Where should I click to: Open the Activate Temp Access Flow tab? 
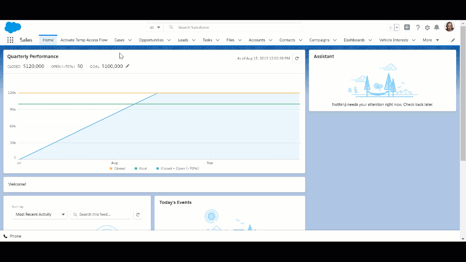pos(84,40)
